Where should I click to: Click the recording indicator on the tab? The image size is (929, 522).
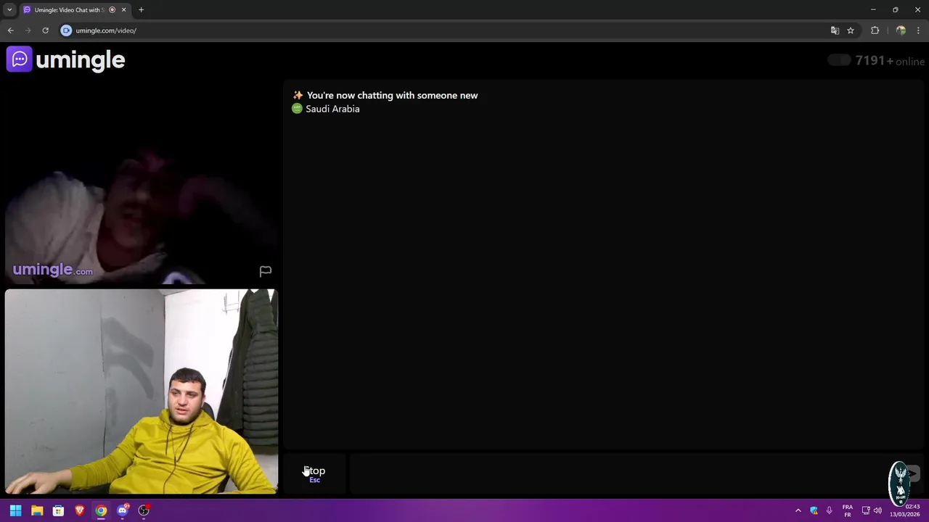112,9
